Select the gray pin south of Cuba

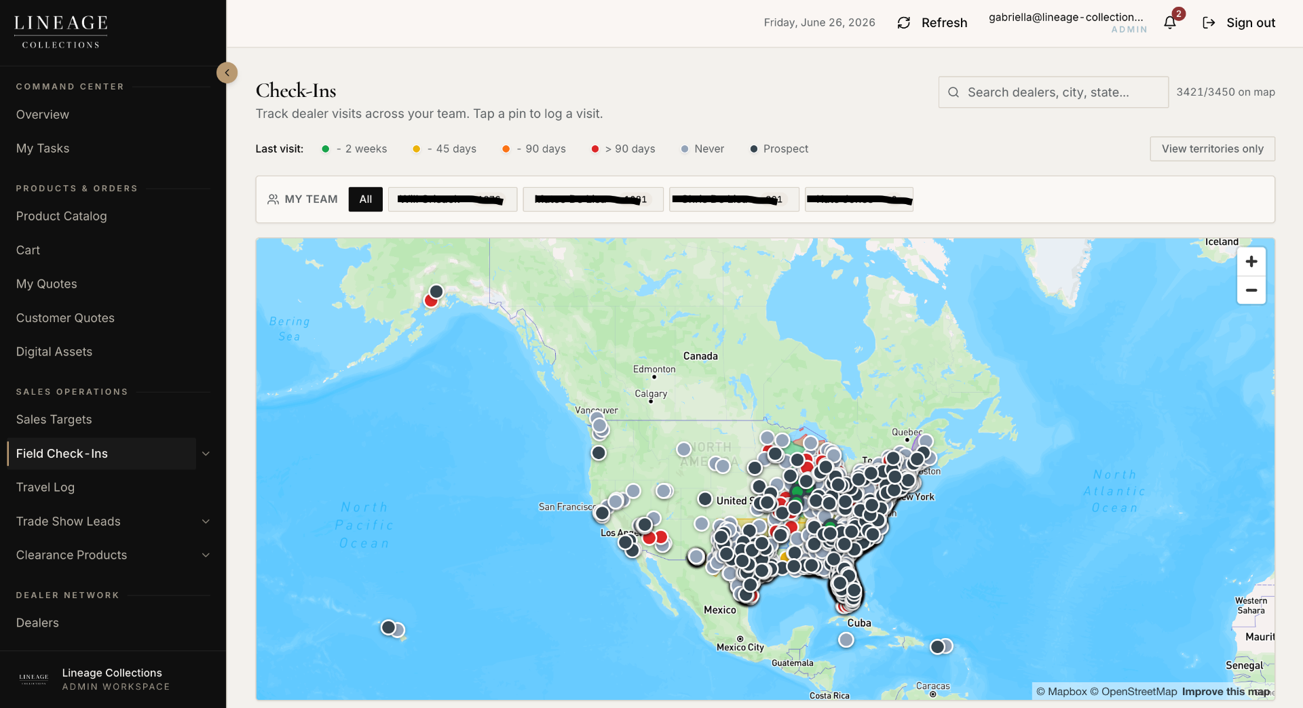tap(846, 640)
